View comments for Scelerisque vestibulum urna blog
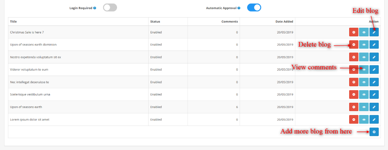Screen dimensions: 388x150 tap(364, 94)
